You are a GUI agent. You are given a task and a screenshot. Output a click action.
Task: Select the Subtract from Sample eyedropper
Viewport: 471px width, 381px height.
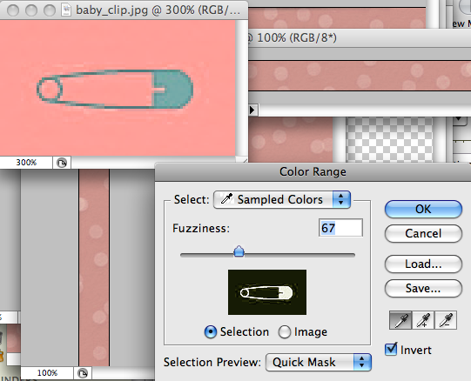(446, 320)
